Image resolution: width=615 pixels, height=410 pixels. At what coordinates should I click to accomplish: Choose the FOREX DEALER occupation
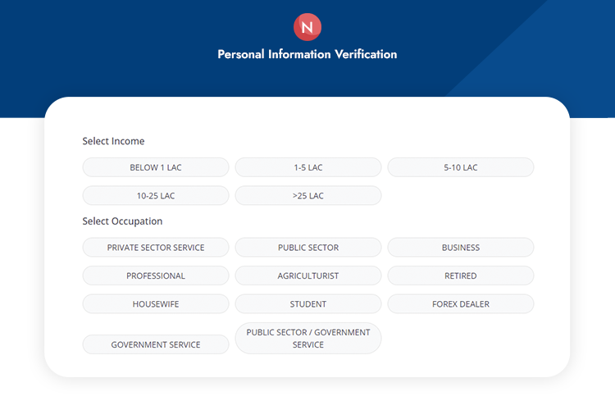[x=461, y=304]
